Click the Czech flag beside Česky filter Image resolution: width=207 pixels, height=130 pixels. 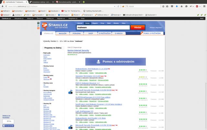tap(49, 77)
